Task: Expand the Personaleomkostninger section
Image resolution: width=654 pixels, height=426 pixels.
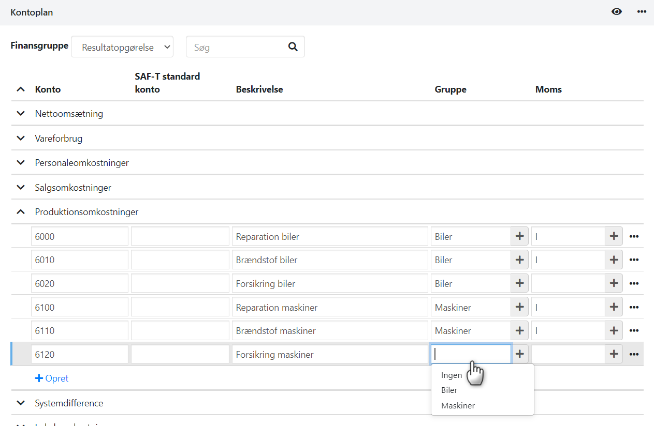Action: point(21,163)
